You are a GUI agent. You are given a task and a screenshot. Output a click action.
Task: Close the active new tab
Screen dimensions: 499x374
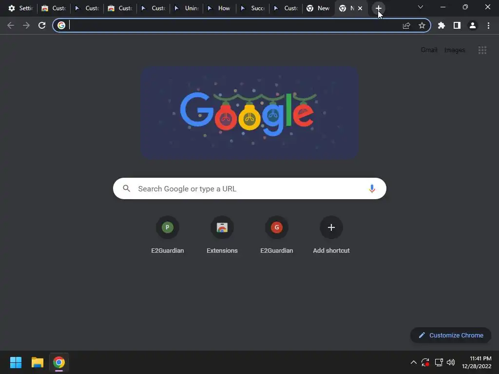click(x=360, y=9)
